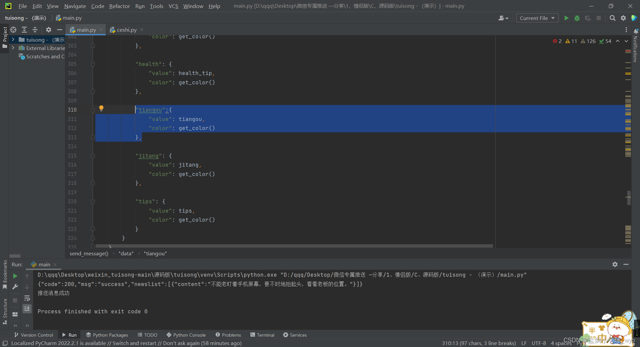Image resolution: width=640 pixels, height=347 pixels.
Task: Open Python Packages tool window
Action: [x=107, y=335]
